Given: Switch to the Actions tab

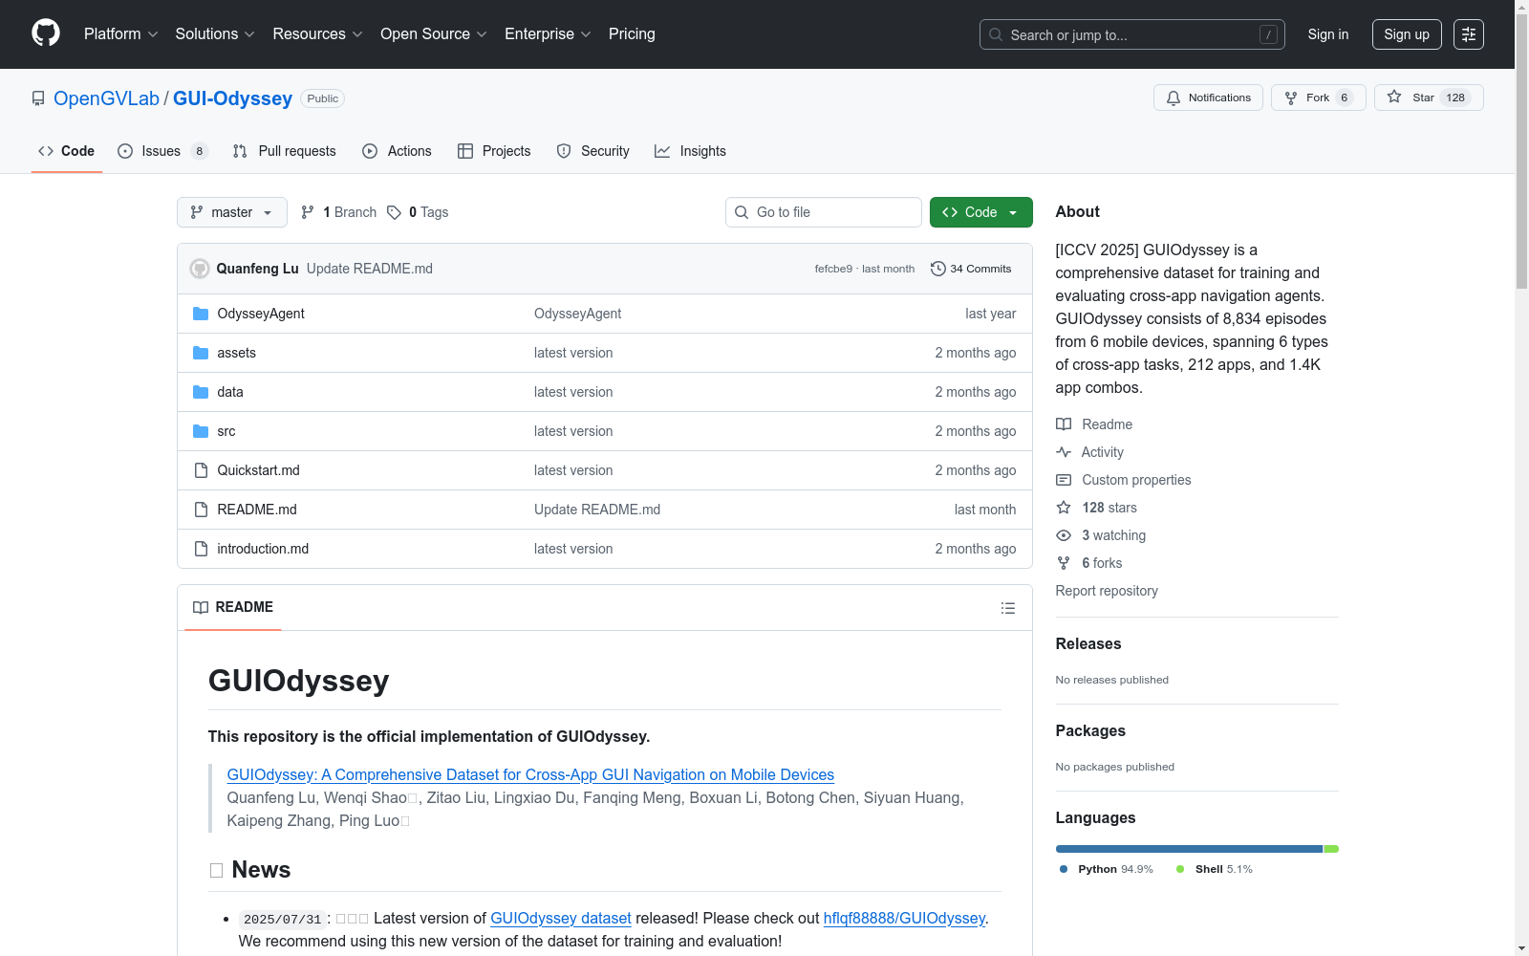Looking at the screenshot, I should pos(397,151).
